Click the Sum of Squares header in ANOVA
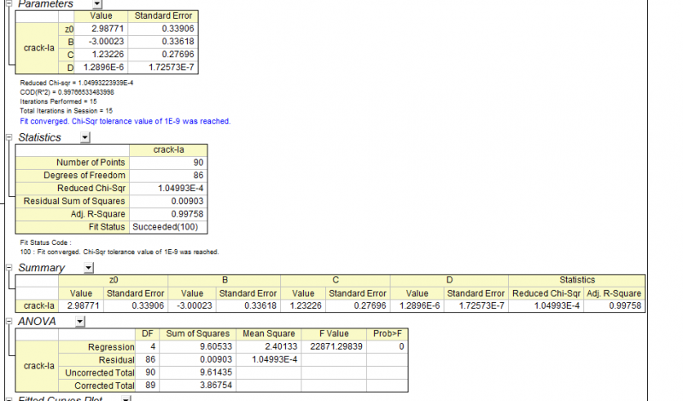The image size is (683, 401). coord(198,334)
